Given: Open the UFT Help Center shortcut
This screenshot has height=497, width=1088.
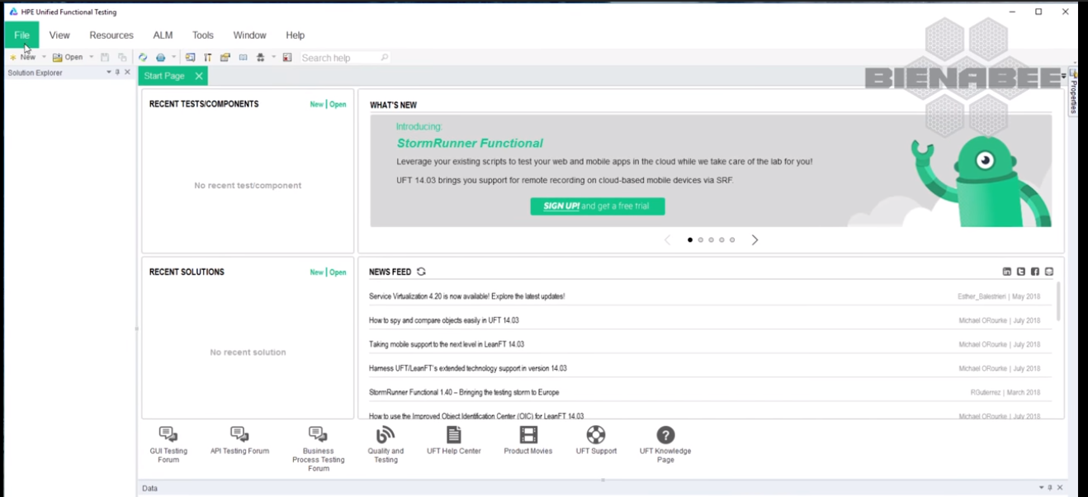Looking at the screenshot, I should [453, 440].
